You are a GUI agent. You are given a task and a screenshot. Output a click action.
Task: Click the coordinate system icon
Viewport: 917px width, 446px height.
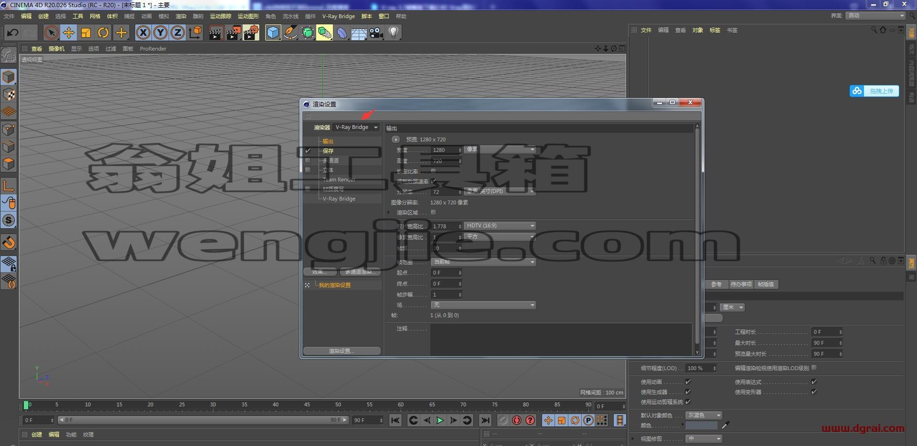pyautogui.click(x=195, y=32)
